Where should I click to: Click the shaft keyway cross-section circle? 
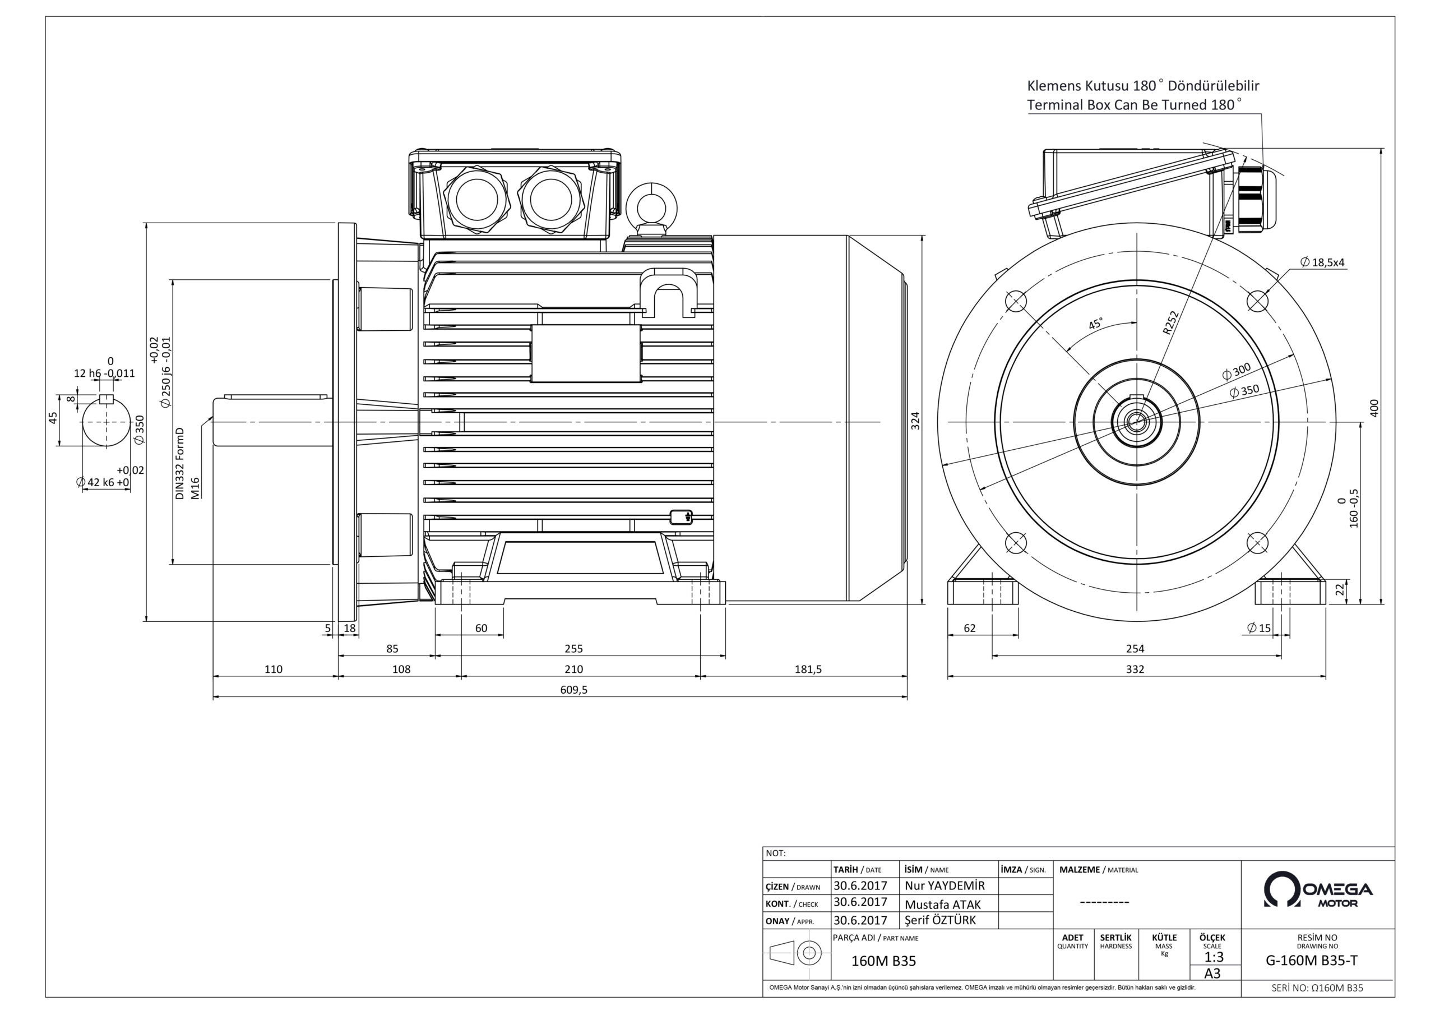pos(107,422)
